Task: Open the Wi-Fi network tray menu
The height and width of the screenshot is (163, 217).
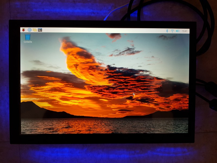Action: (172, 31)
